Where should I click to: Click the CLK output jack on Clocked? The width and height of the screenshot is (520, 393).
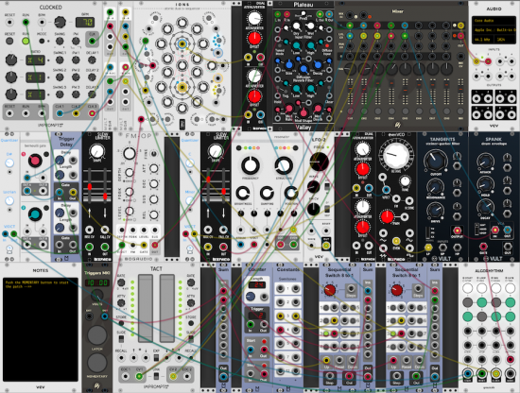click(x=93, y=41)
